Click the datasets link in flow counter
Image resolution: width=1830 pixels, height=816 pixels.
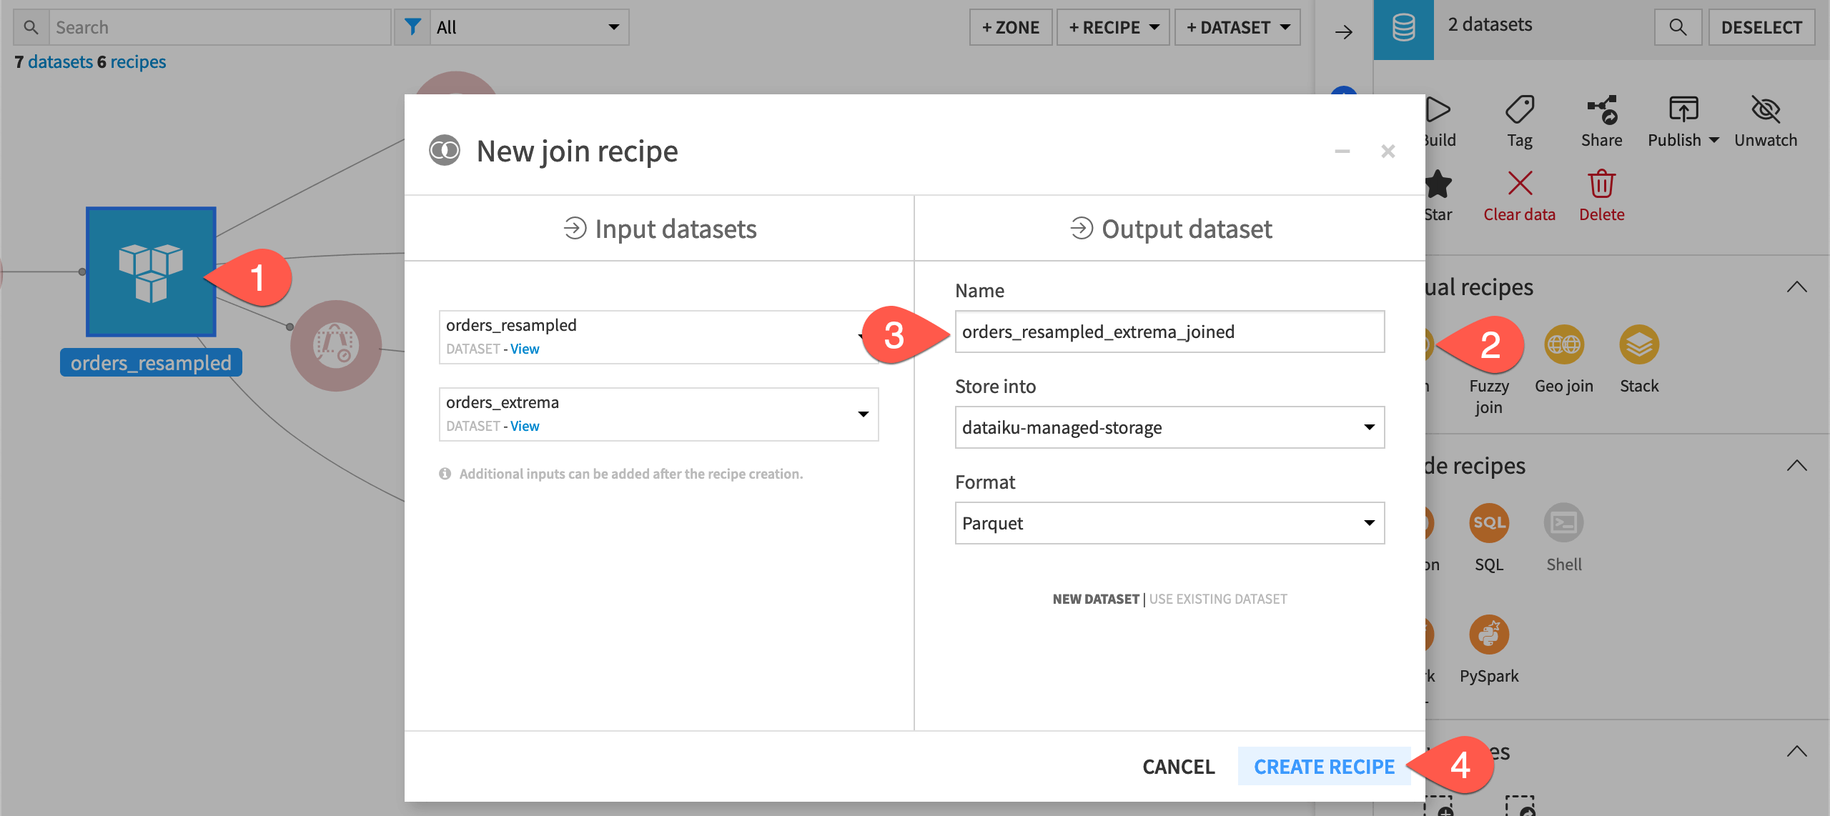pos(61,62)
